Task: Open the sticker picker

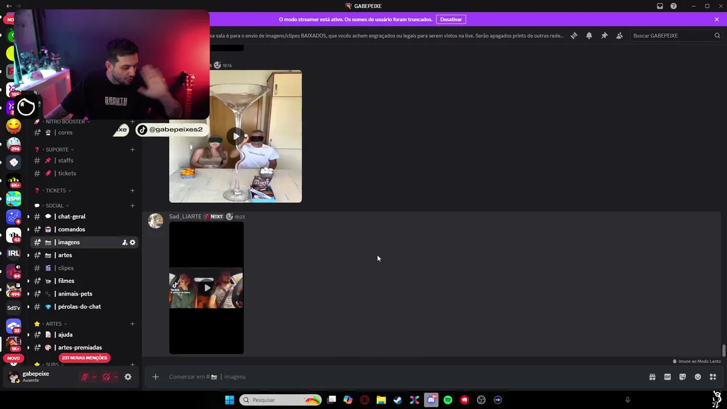Action: coord(683,377)
